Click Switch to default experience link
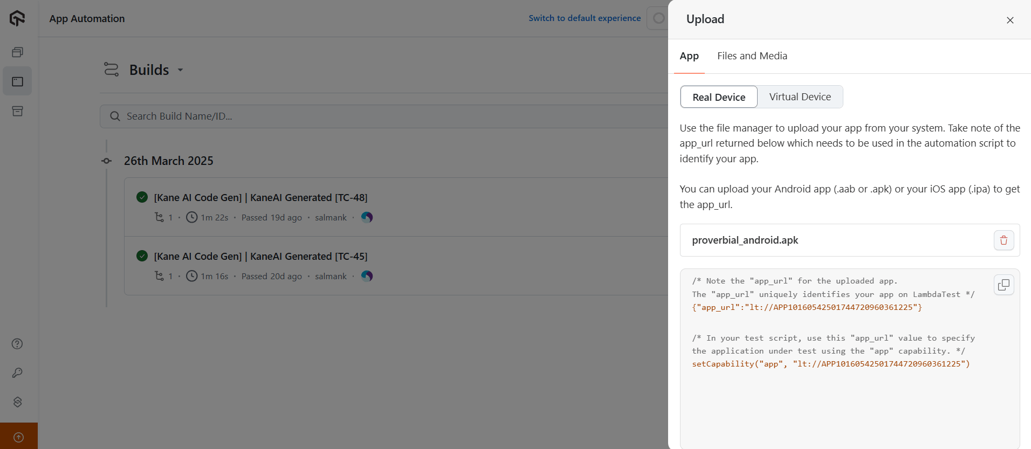The image size is (1031, 449). [x=585, y=18]
